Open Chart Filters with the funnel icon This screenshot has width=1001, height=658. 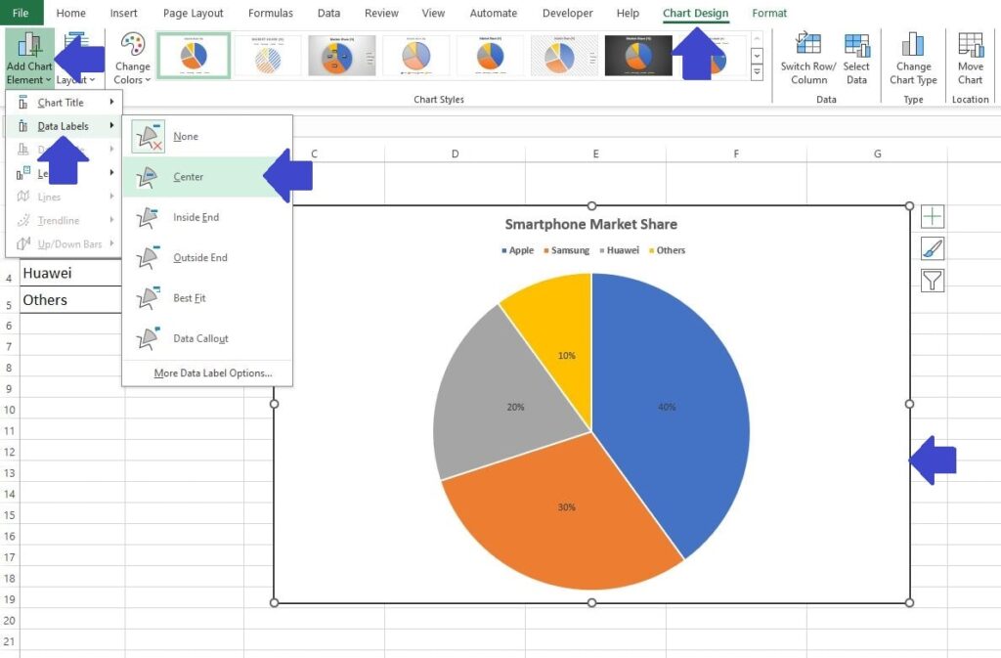[x=932, y=280]
